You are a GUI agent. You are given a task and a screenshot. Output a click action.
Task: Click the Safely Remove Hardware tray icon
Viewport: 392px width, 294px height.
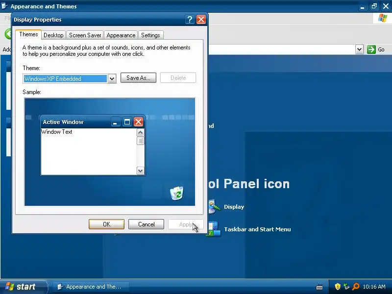click(346, 287)
